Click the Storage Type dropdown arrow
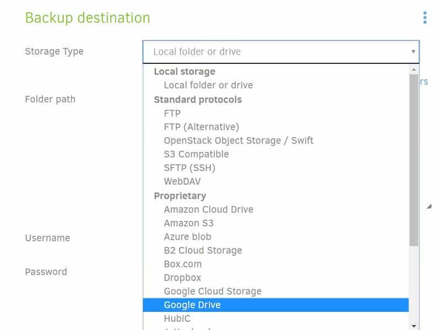The height and width of the screenshot is (330, 441). click(413, 52)
